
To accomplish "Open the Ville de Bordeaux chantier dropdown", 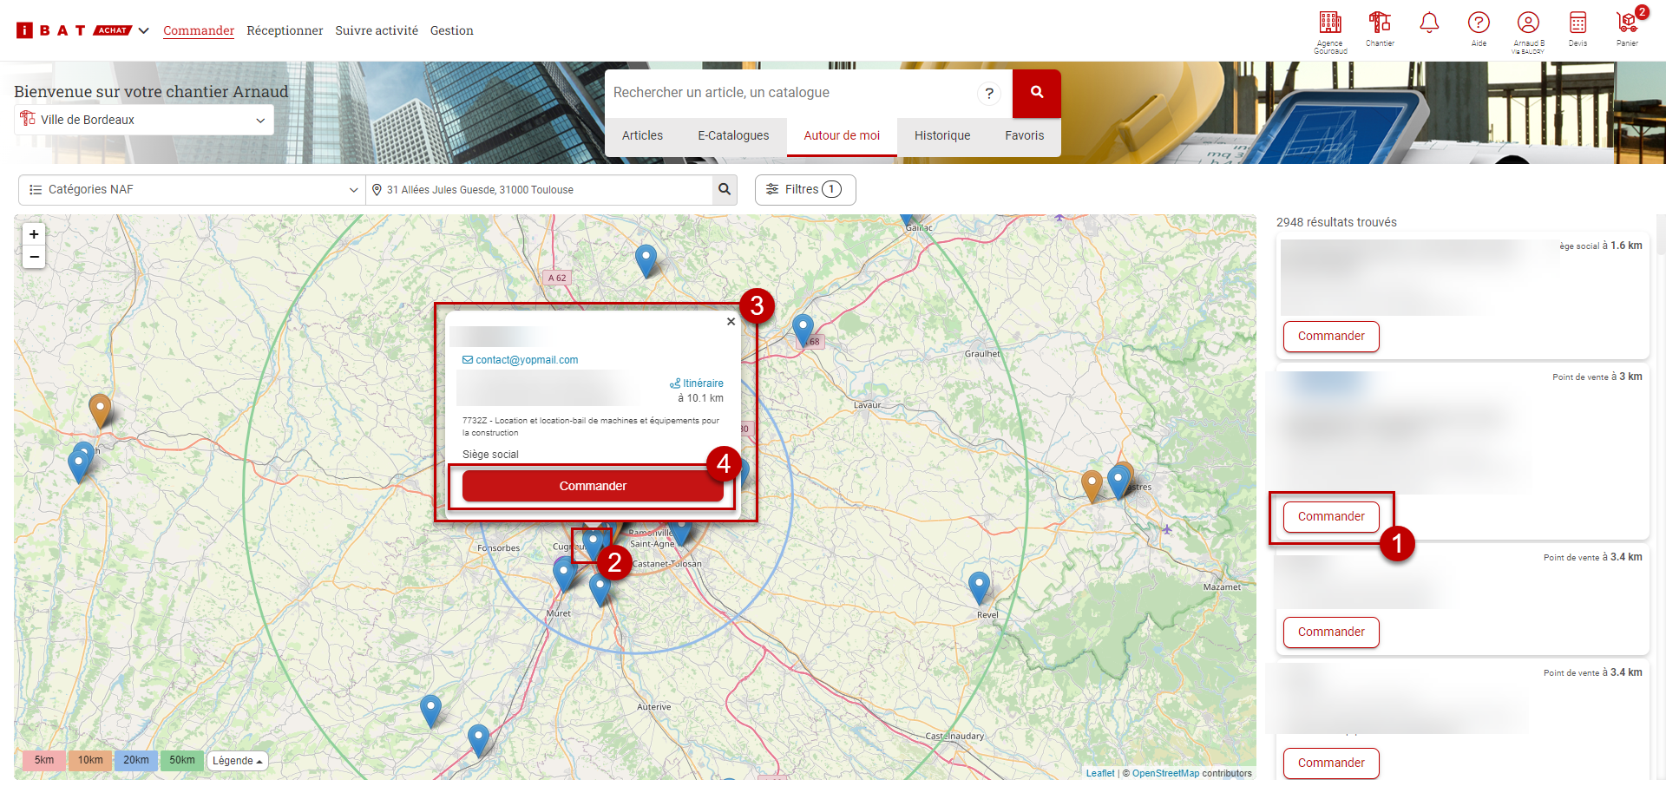I will coord(144,120).
